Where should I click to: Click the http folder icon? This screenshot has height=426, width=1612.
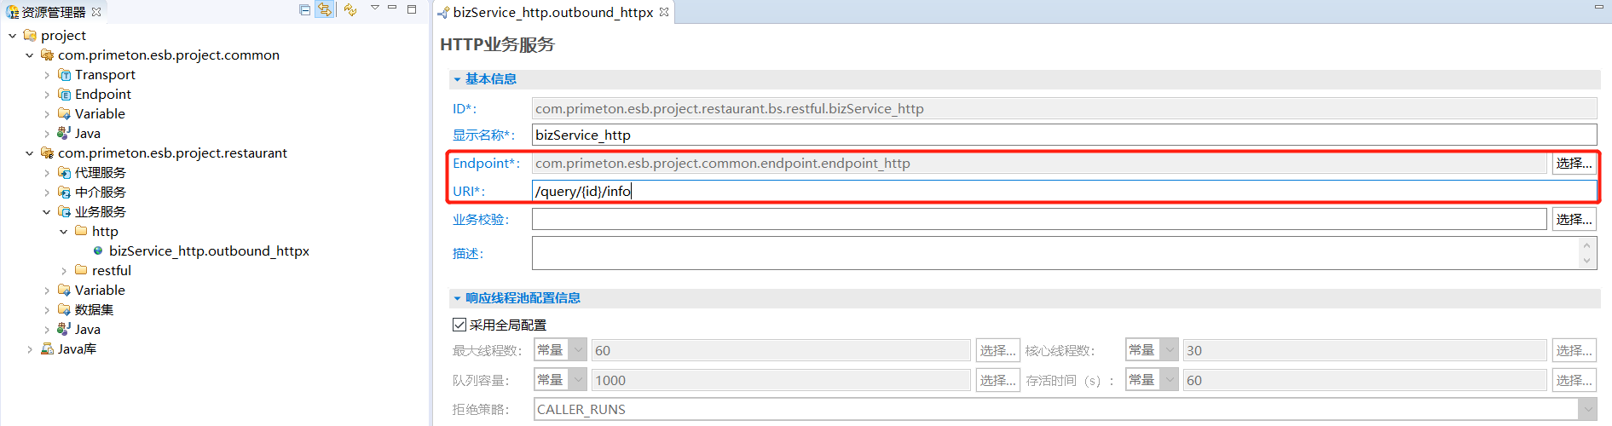tap(81, 231)
